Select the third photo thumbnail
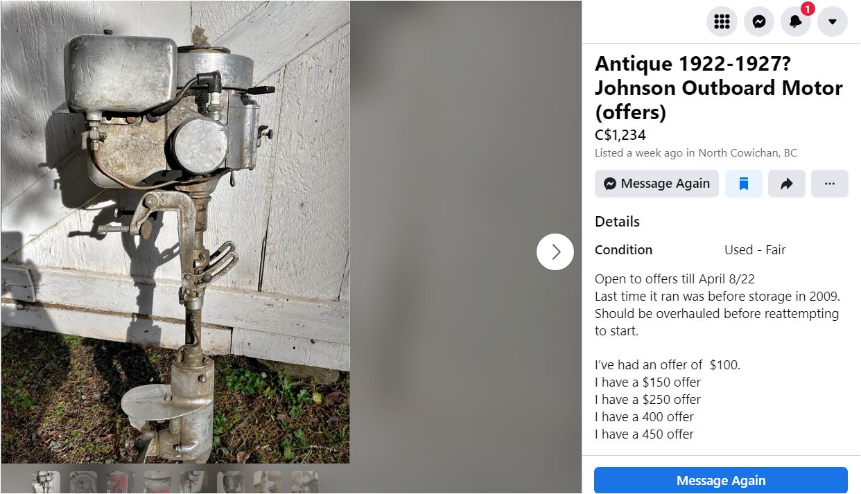The width and height of the screenshot is (861, 494). tap(120, 482)
